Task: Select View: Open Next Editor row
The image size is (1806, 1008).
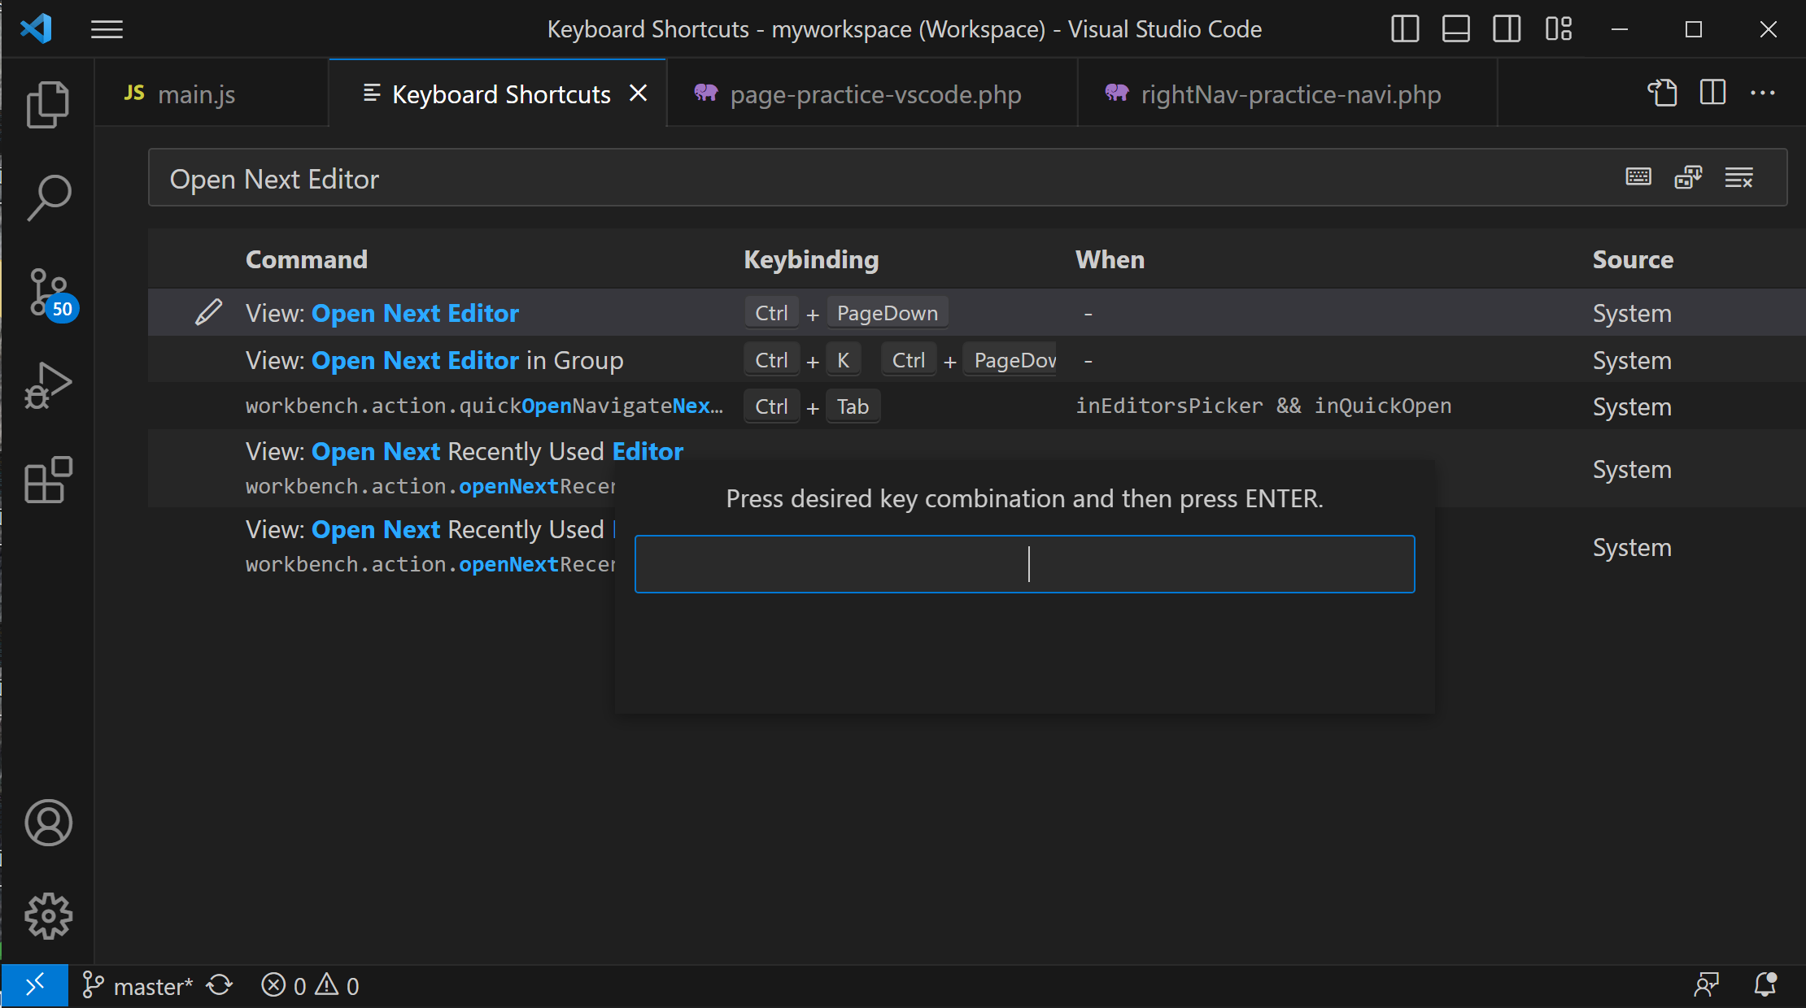Action: (x=976, y=313)
